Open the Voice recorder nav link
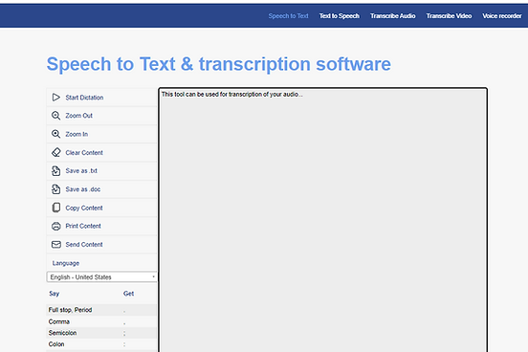This screenshot has width=528, height=352. 502,16
